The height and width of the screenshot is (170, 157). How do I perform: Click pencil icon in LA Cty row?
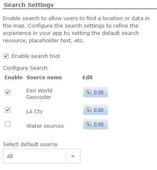pos(89,110)
